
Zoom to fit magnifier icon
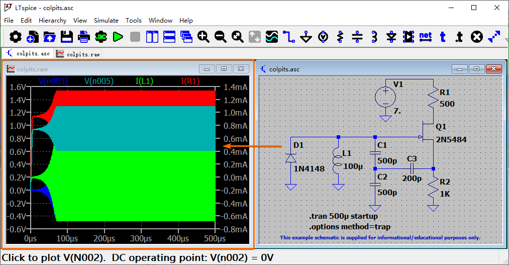point(237,37)
